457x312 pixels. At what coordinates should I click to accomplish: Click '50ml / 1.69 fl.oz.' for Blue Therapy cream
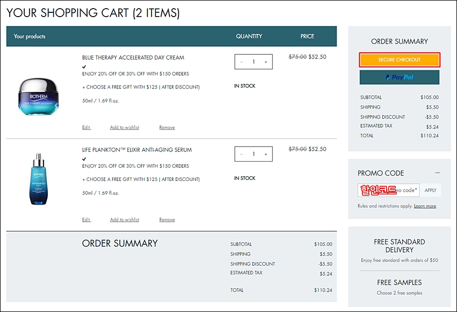pos(101,101)
